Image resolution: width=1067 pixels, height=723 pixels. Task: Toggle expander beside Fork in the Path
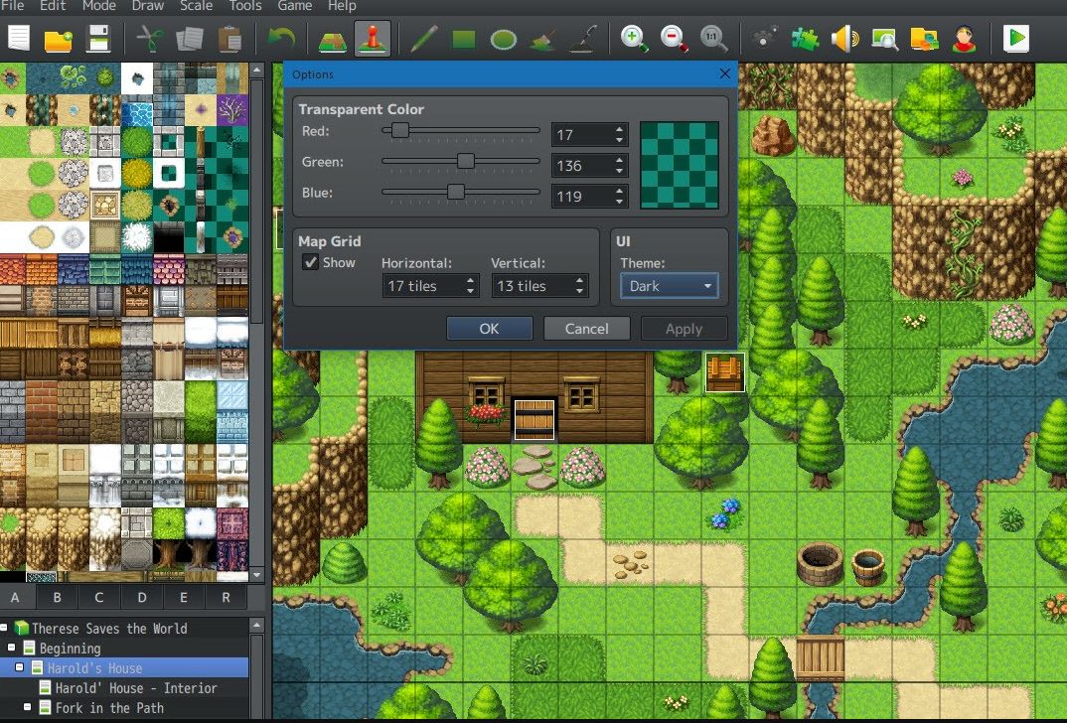pyautogui.click(x=27, y=707)
